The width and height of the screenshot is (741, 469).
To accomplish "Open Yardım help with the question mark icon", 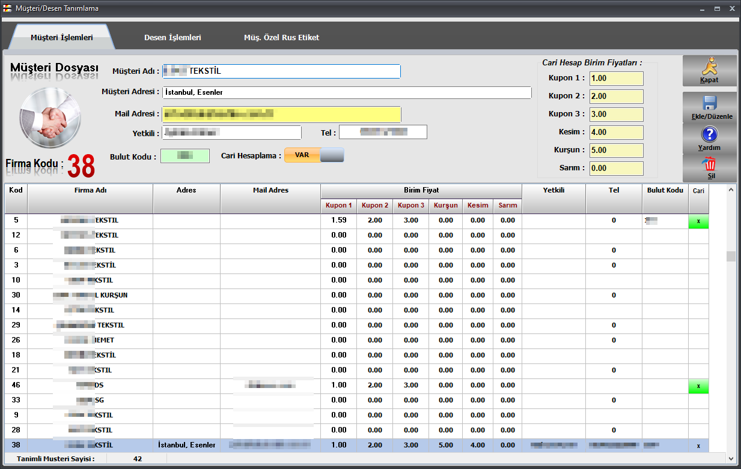I will 709,139.
